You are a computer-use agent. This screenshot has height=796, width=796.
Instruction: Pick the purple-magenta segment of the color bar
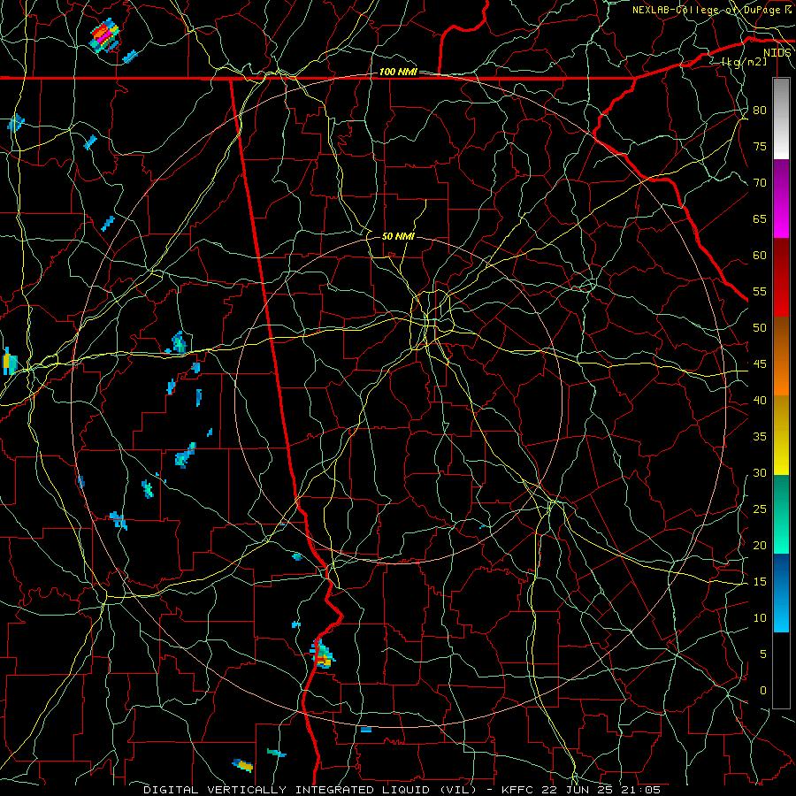click(x=781, y=198)
